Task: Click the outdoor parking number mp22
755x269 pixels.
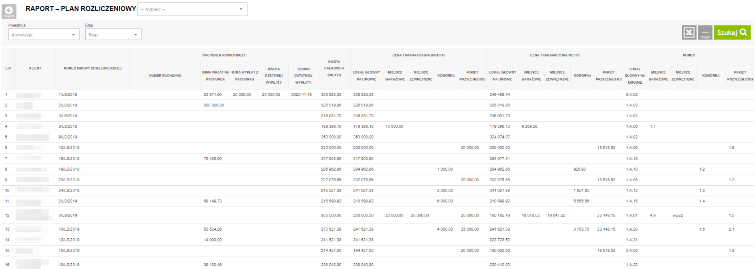Action: (x=678, y=215)
